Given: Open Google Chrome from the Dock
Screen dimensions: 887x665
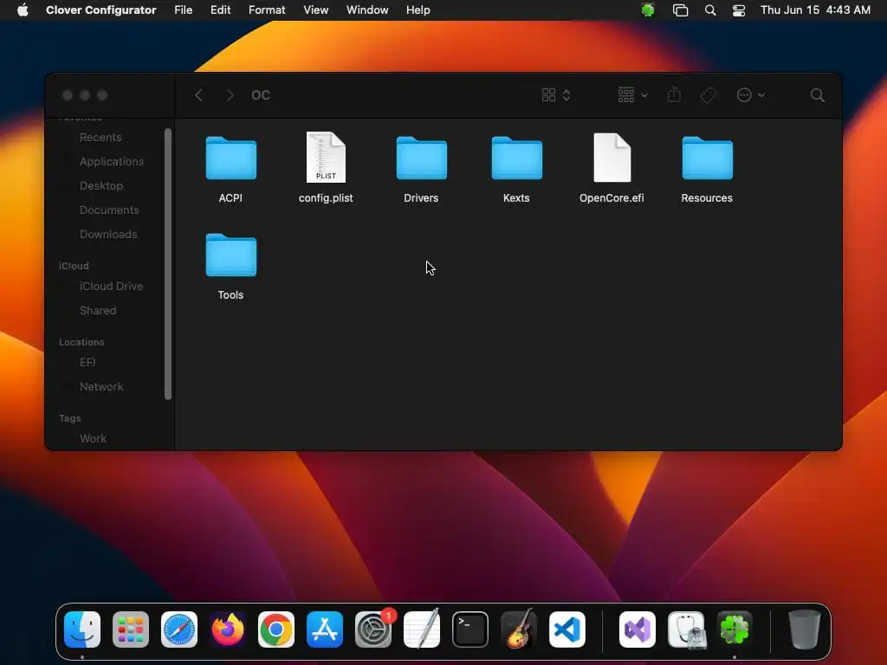Looking at the screenshot, I should pyautogui.click(x=276, y=629).
